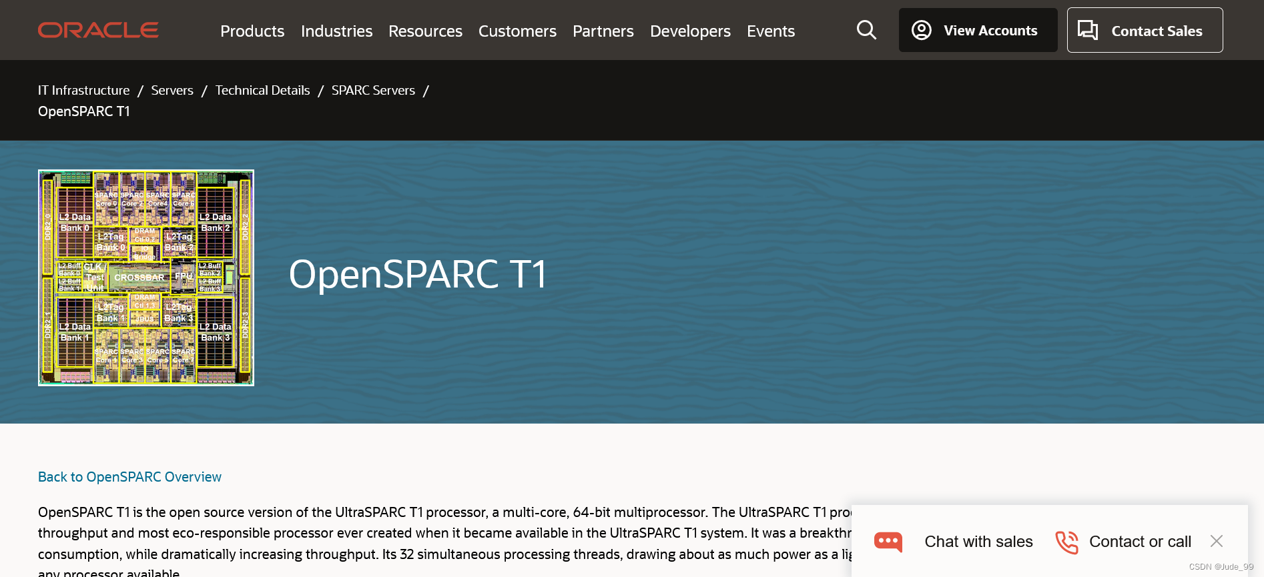Click Contact or call
1264x577 pixels.
pos(1140,542)
